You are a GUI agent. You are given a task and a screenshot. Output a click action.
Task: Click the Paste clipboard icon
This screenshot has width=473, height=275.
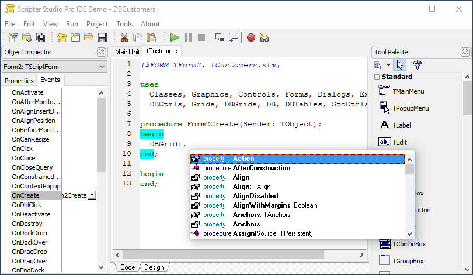click(x=151, y=37)
